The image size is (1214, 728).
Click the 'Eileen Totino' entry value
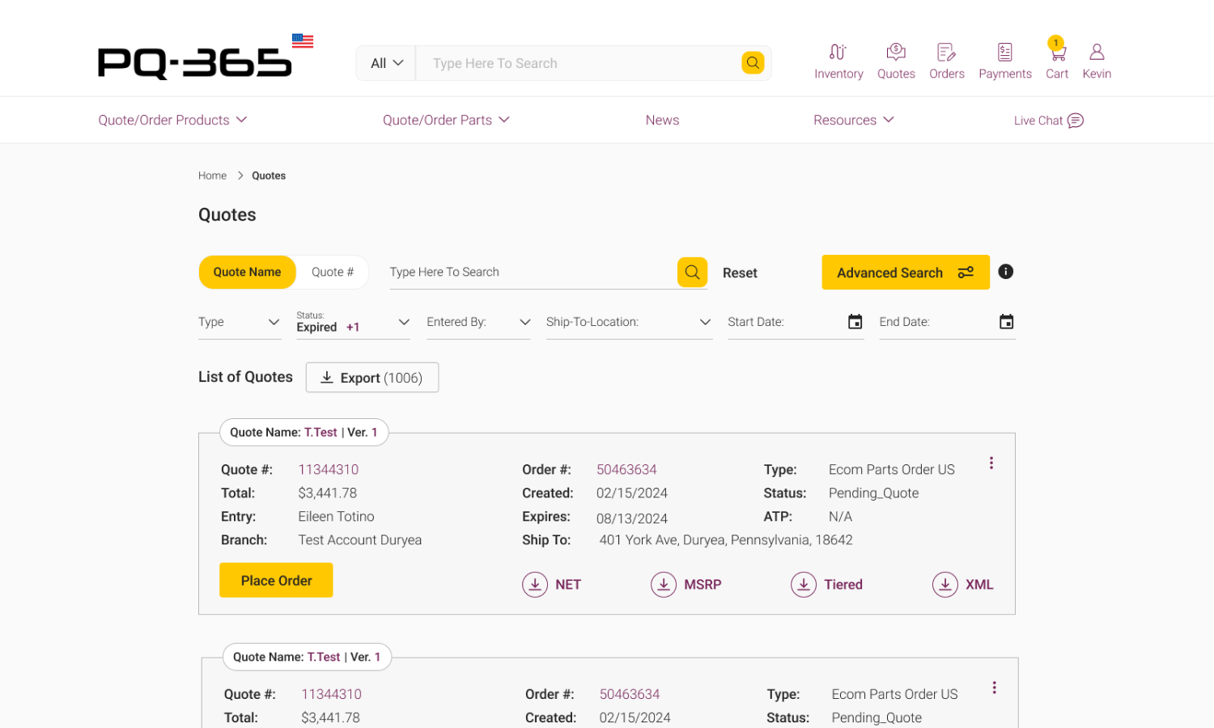click(336, 516)
